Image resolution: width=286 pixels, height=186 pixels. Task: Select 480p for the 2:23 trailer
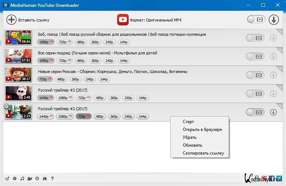point(100,116)
